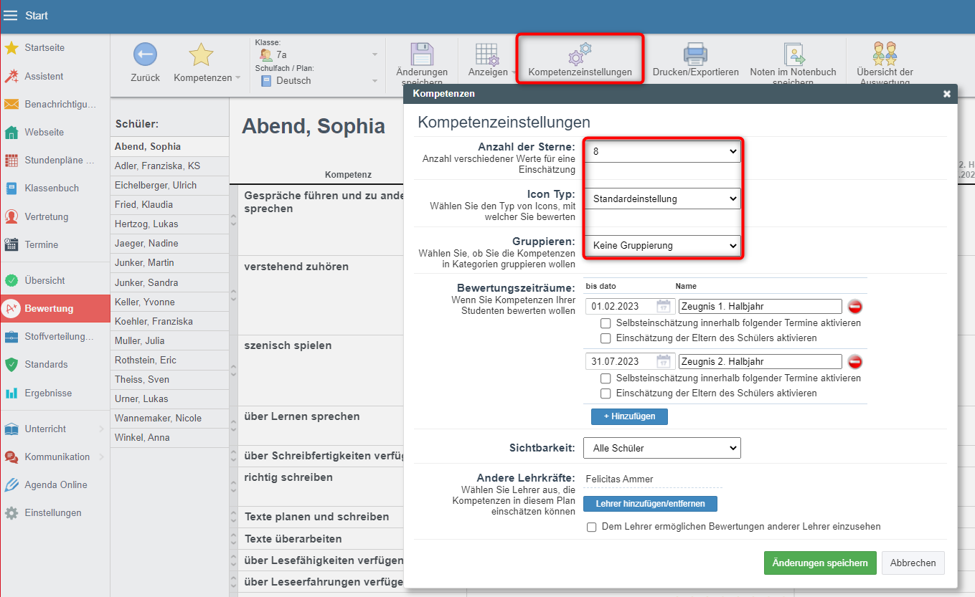Open Übersicht der Auswertung icon
The image size is (975, 597).
coord(885,54)
